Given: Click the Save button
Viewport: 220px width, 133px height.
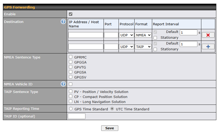Looking at the screenshot, I should 110,128.
